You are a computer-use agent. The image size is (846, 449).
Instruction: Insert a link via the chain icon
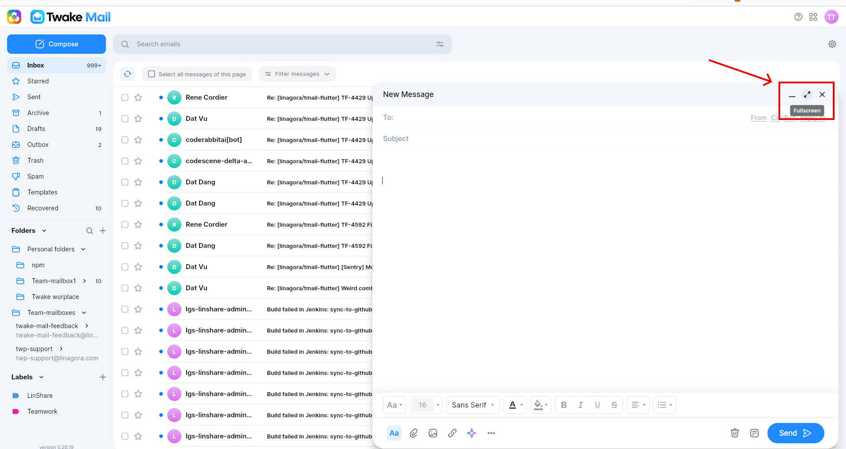tap(452, 433)
